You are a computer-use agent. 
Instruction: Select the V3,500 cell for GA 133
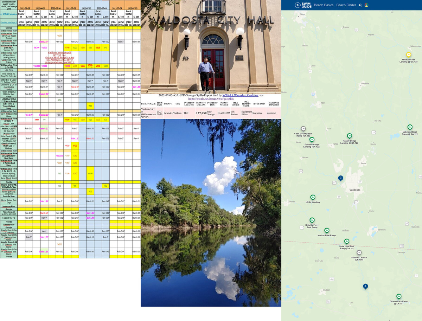[67, 66]
